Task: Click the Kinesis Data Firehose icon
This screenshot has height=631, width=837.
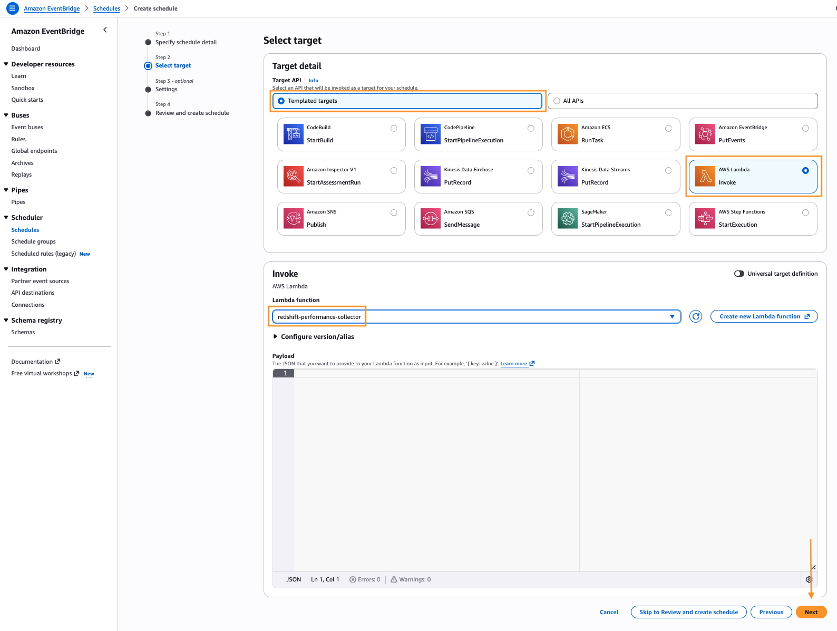Action: 431,176
